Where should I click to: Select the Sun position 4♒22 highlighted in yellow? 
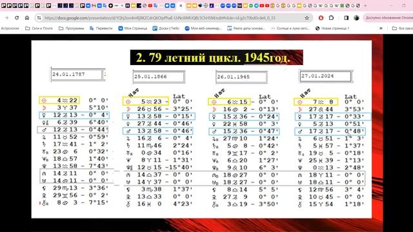59,101
